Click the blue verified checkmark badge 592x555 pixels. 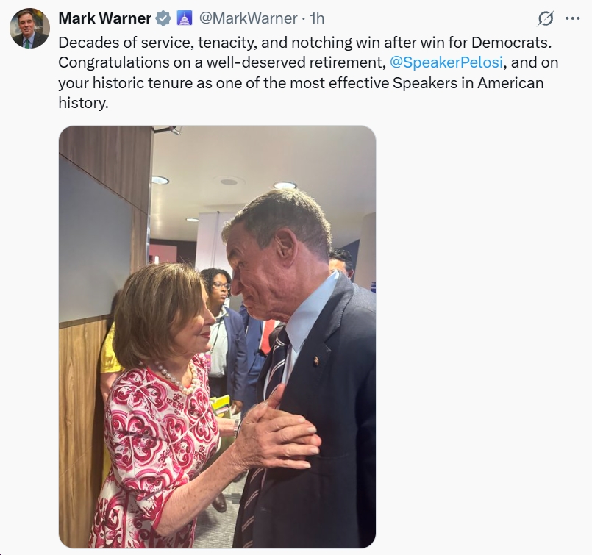(x=163, y=18)
